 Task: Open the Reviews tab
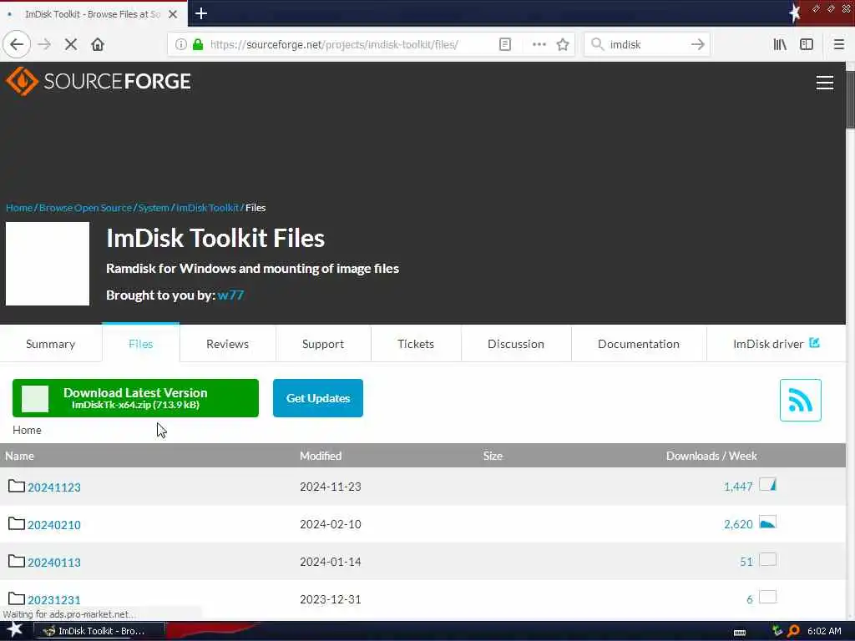(x=227, y=344)
